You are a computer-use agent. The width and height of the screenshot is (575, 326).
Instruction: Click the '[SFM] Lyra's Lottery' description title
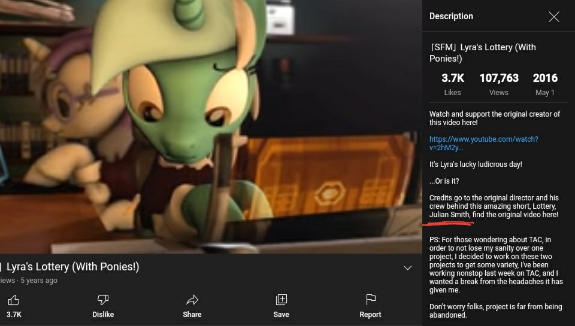(483, 53)
